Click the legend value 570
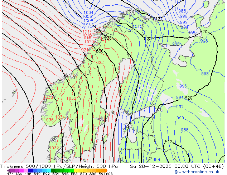The width and height of the screenshot is (227, 175). [83, 174]
